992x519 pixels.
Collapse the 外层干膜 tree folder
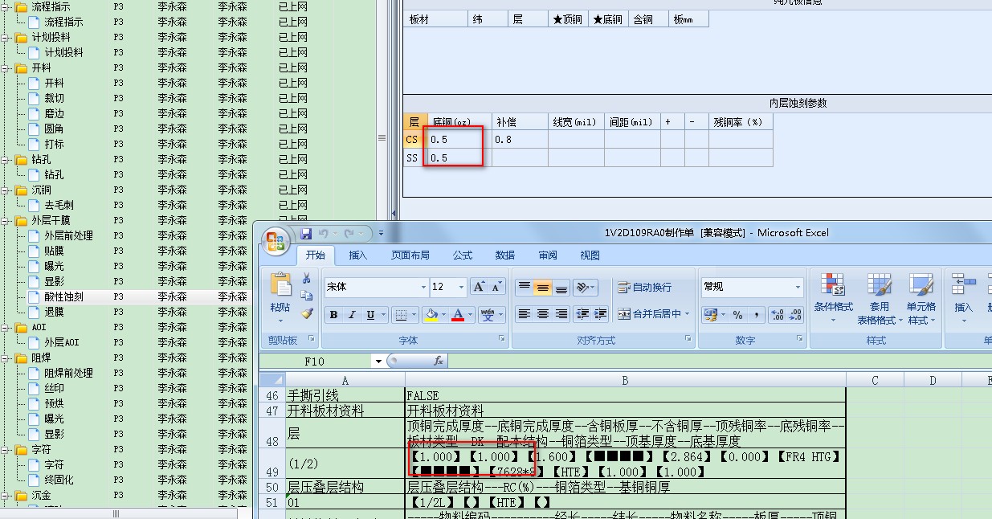[5, 220]
